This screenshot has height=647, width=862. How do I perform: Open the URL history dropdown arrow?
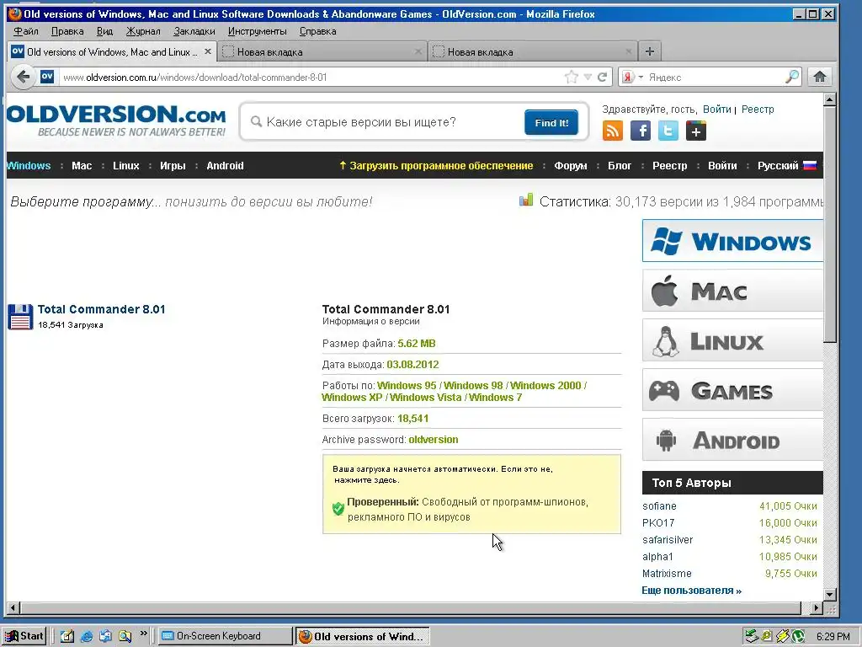588,77
